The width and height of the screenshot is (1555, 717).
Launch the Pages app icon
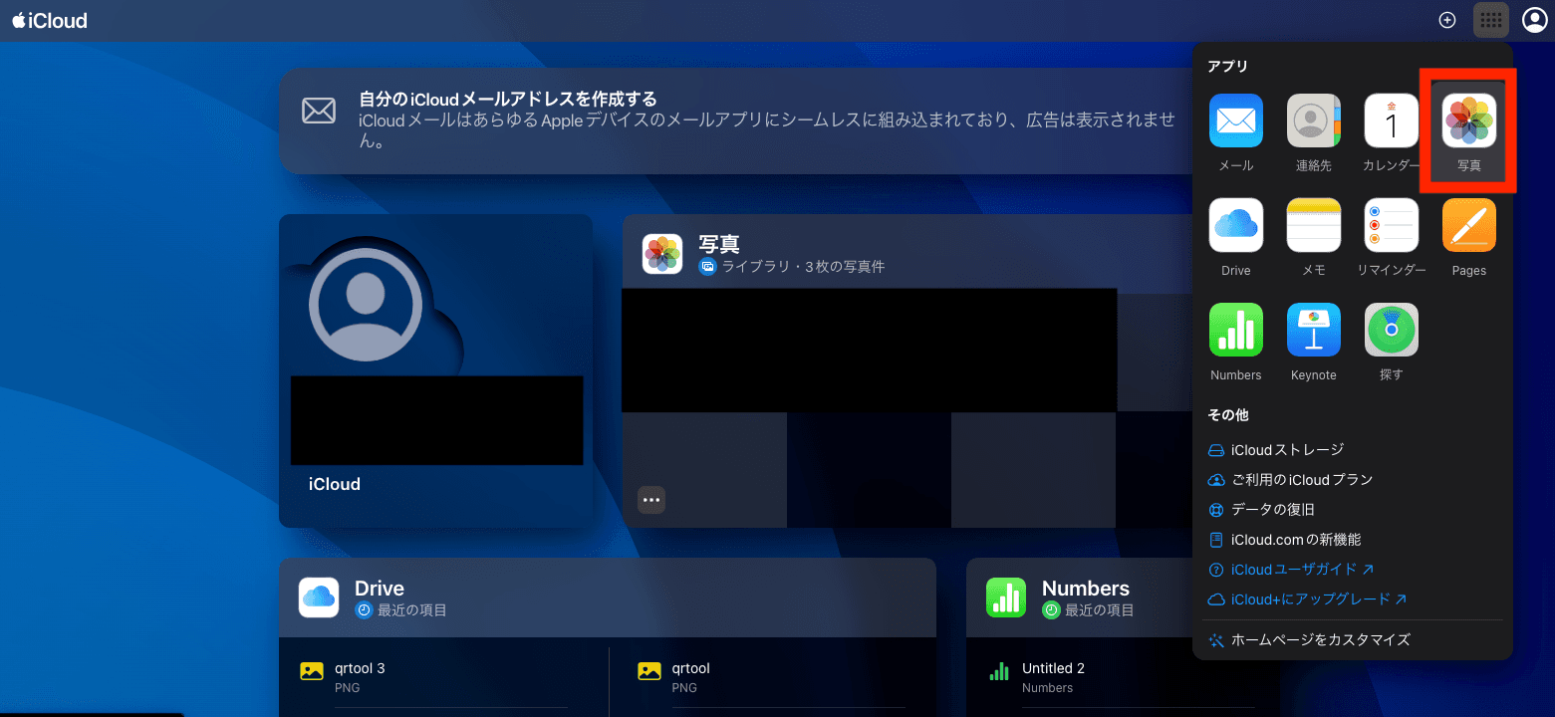point(1468,225)
